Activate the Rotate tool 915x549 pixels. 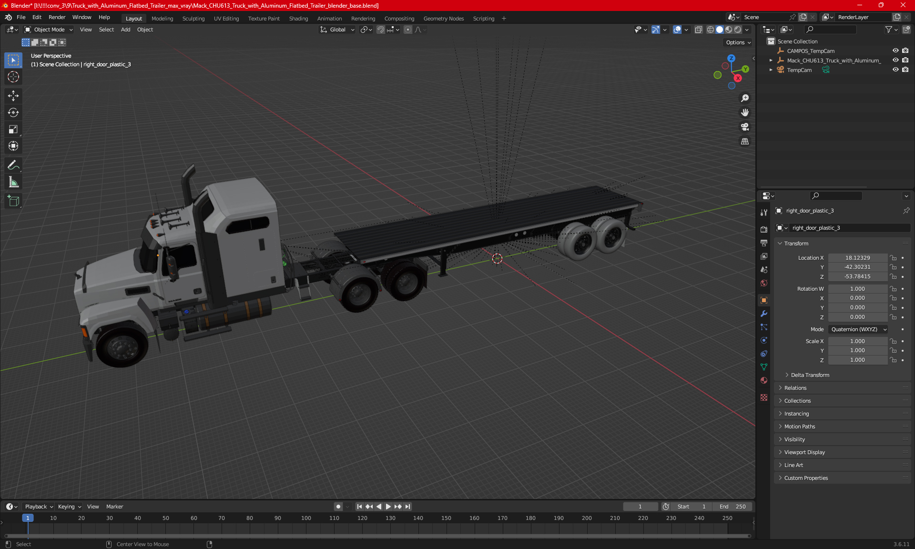pos(13,112)
